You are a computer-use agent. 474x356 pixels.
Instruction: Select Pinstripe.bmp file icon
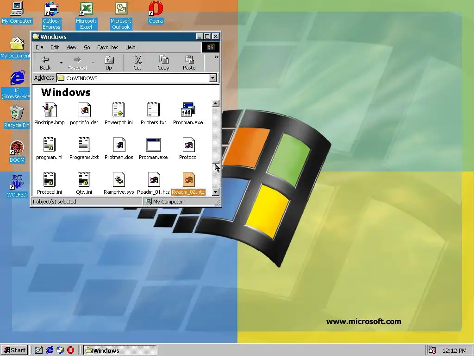coord(49,114)
